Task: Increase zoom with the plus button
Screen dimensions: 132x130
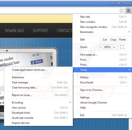Action: 114,47
